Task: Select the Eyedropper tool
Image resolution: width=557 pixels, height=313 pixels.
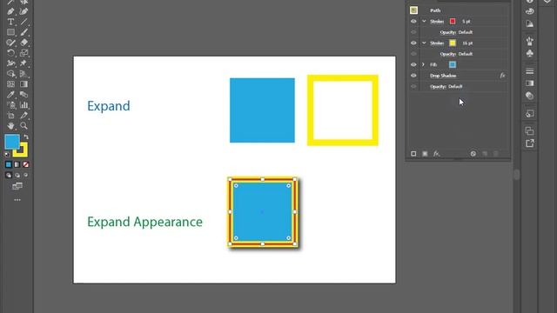Action: click(x=10, y=95)
